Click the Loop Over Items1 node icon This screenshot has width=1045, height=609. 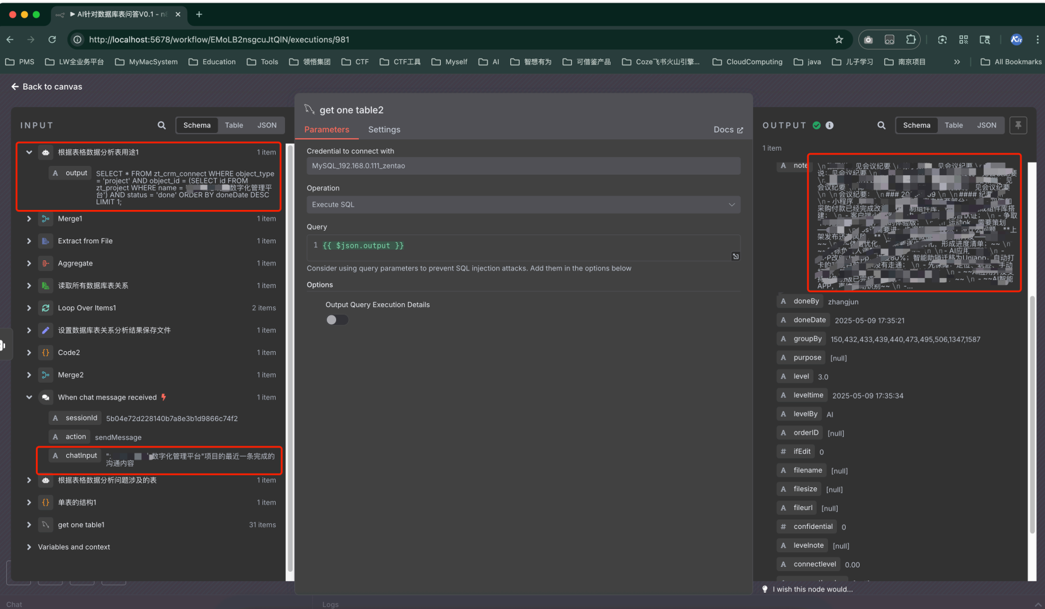pos(45,308)
